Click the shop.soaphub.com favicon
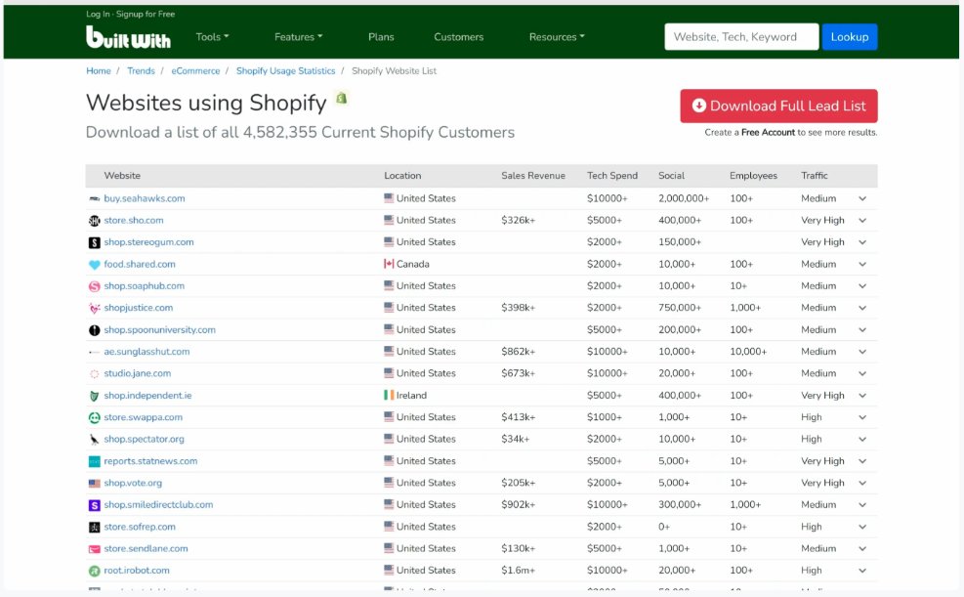The height and width of the screenshot is (597, 964). click(x=94, y=286)
